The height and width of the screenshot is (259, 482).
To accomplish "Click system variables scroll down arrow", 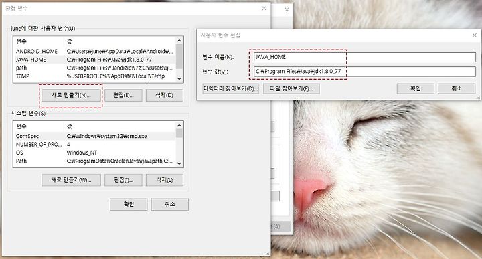I will tap(179, 163).
